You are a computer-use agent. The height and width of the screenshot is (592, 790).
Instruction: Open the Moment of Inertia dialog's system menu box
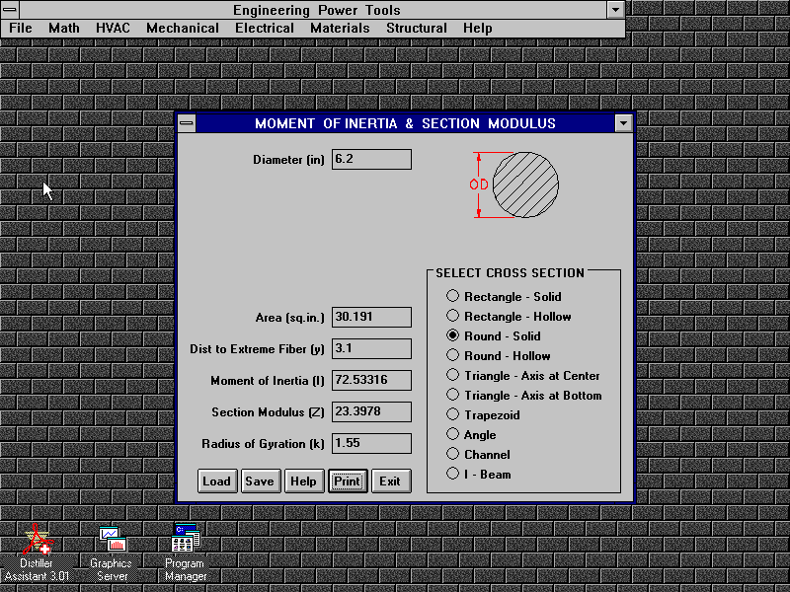coord(187,123)
